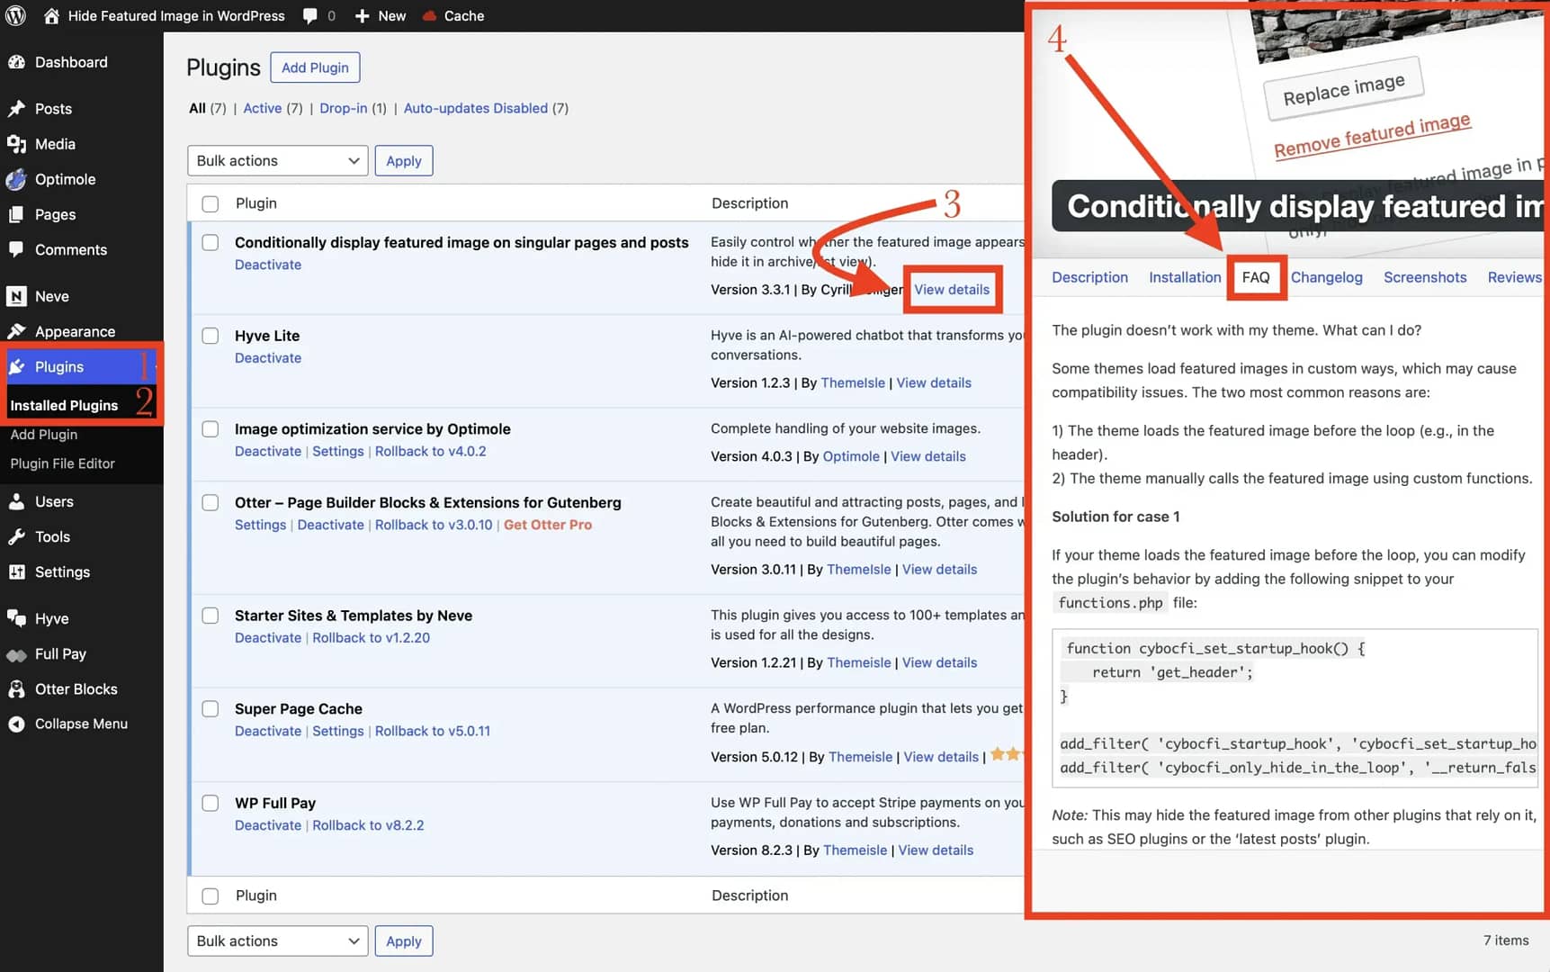The height and width of the screenshot is (972, 1550).
Task: Click the Optimole author link
Action: click(851, 456)
